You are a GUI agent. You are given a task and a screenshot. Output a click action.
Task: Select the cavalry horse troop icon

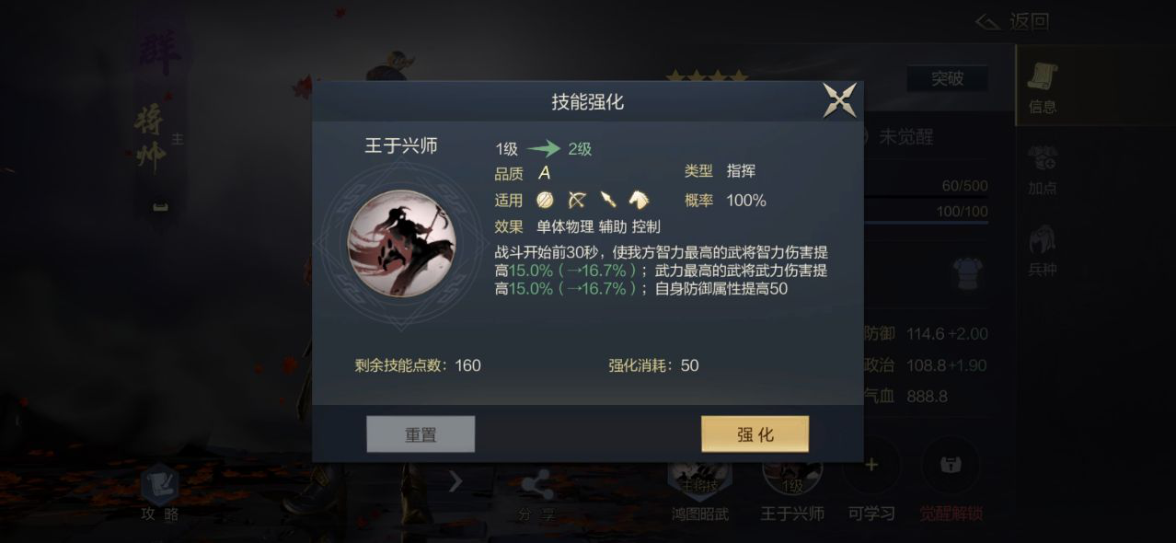(x=639, y=200)
